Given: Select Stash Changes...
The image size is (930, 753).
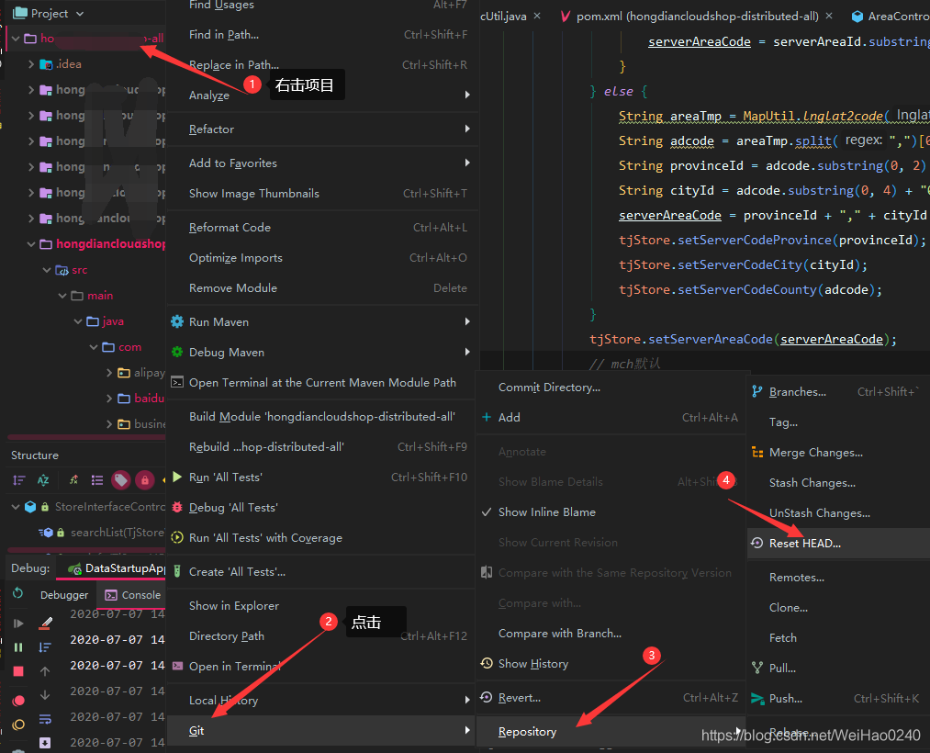Looking at the screenshot, I should point(839,482).
